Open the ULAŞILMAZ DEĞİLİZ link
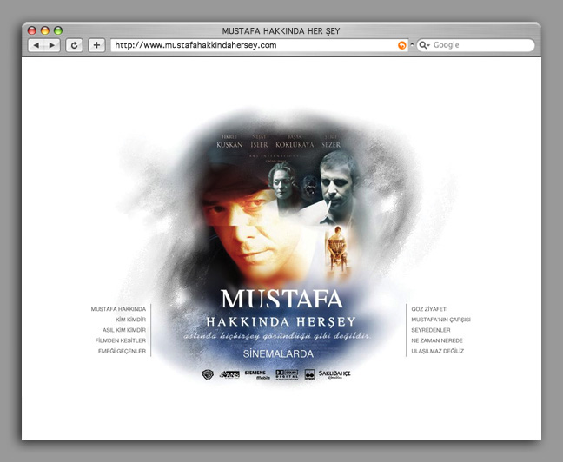This screenshot has width=563, height=462. click(438, 351)
